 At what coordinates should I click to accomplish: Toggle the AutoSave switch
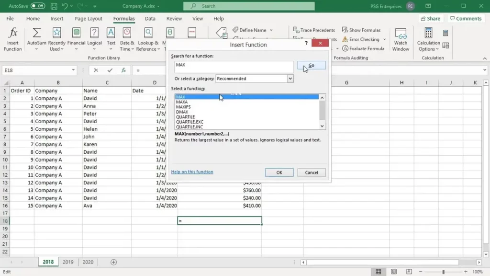38,6
